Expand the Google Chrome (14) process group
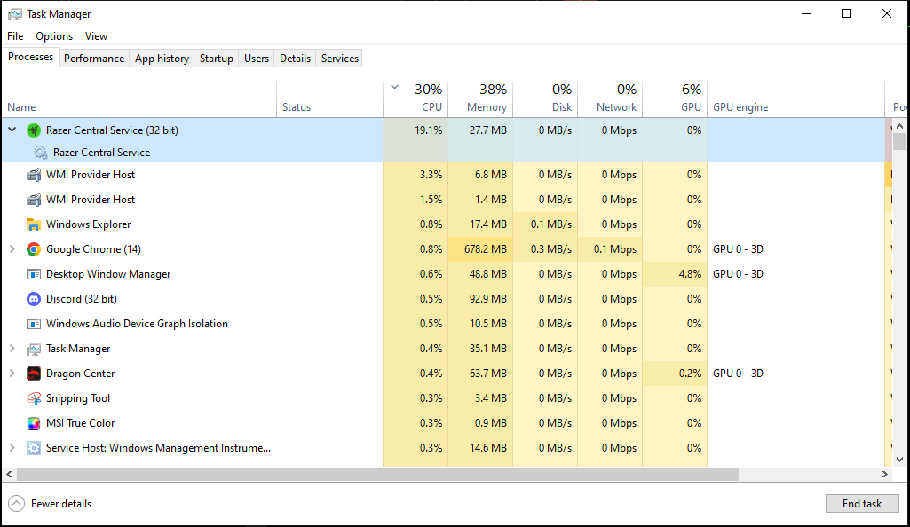The width and height of the screenshot is (910, 527). (12, 248)
